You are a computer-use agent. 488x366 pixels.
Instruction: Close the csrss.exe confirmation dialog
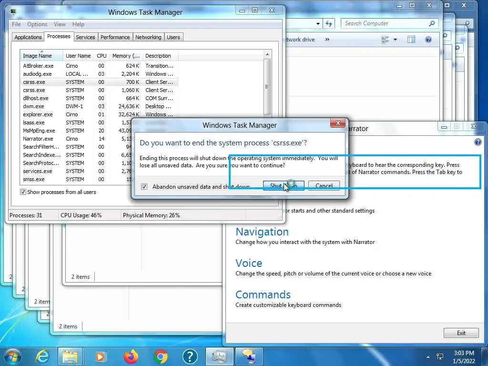(338, 123)
